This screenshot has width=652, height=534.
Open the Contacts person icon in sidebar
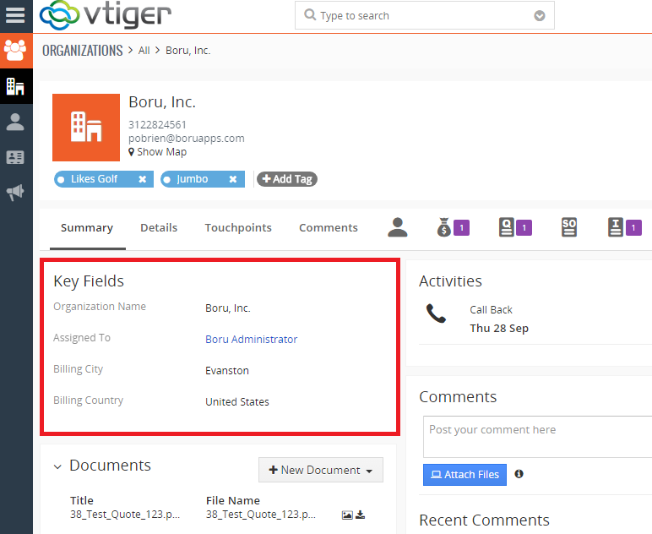coord(15,122)
